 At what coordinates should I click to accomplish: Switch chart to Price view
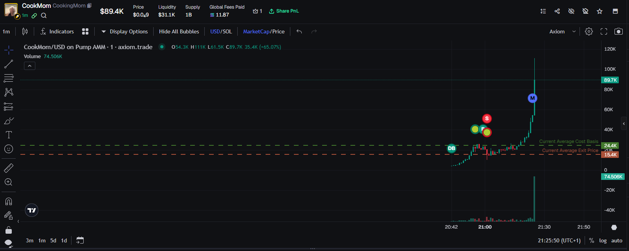pos(279,31)
